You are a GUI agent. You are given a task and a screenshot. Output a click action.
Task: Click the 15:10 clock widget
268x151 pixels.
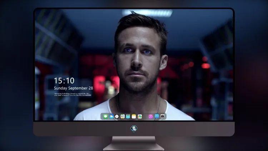coord(64,81)
